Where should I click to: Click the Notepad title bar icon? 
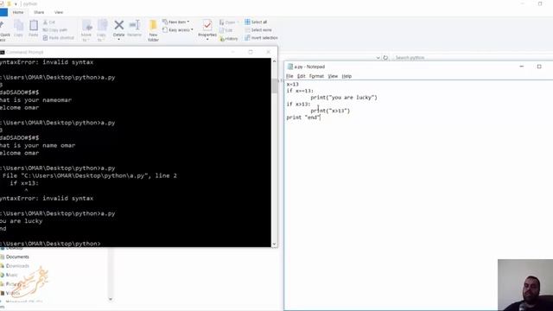(x=290, y=67)
